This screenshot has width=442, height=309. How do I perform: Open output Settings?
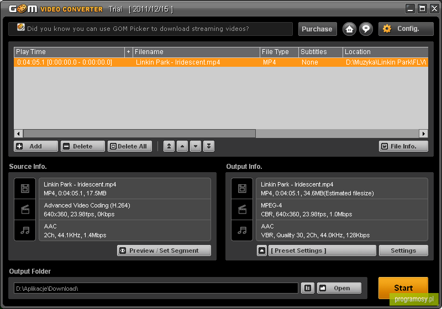coord(403,251)
